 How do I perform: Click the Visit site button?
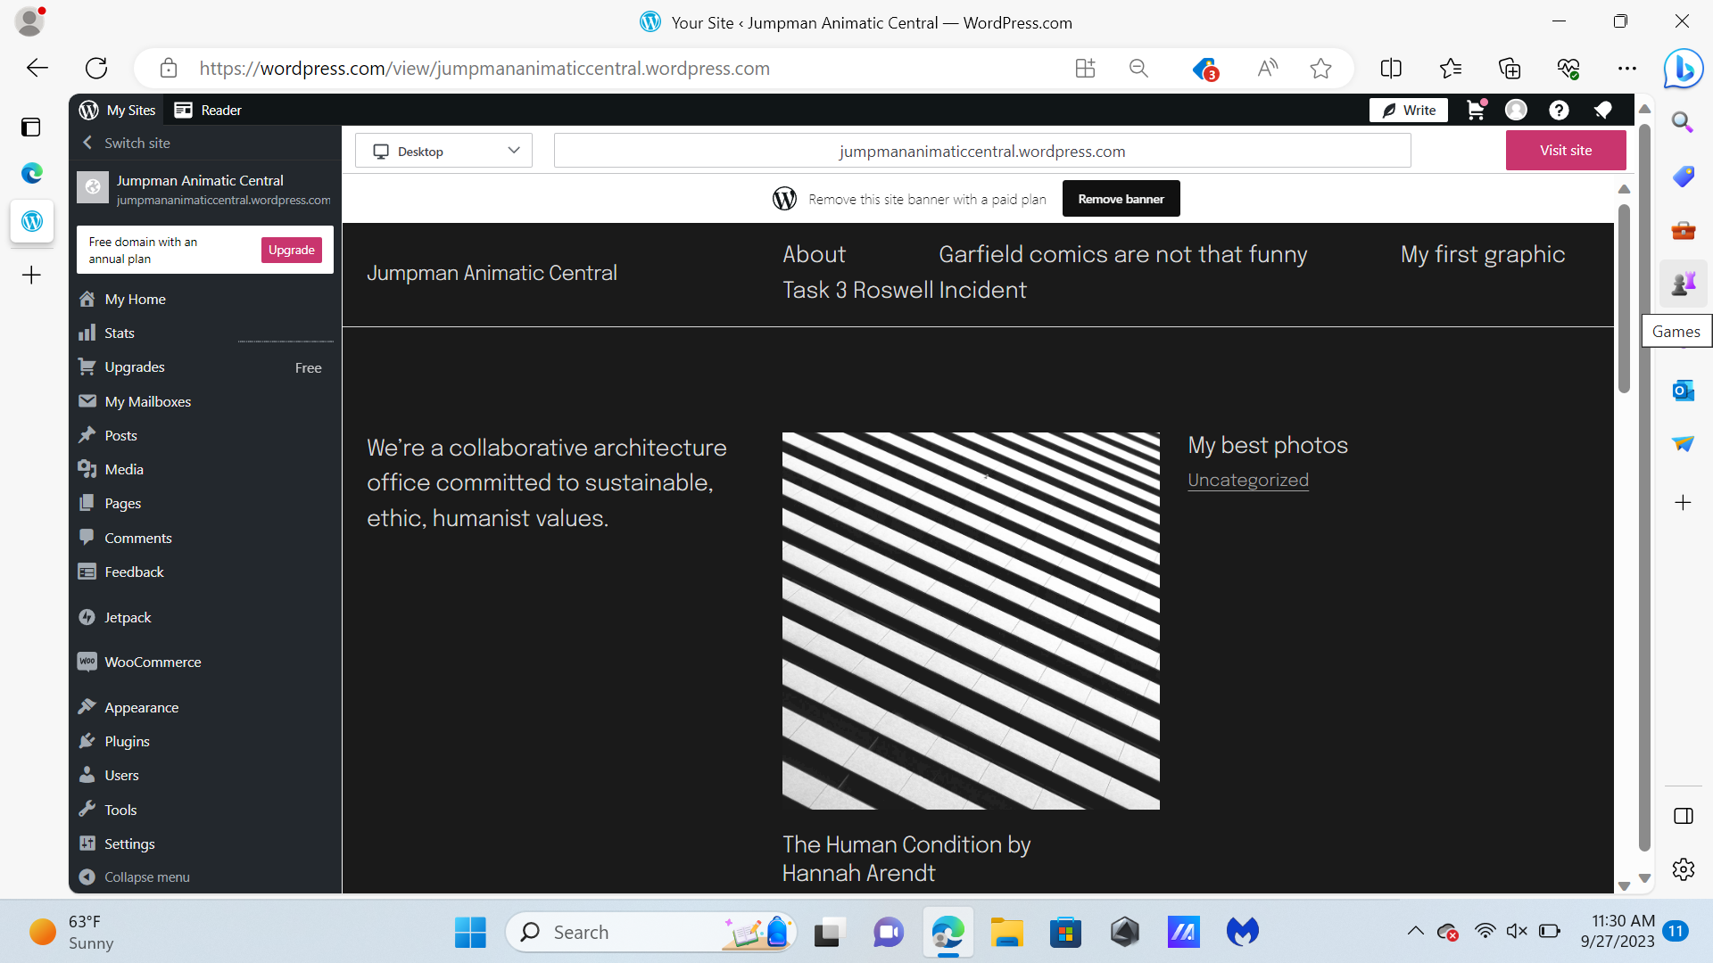coord(1565,150)
